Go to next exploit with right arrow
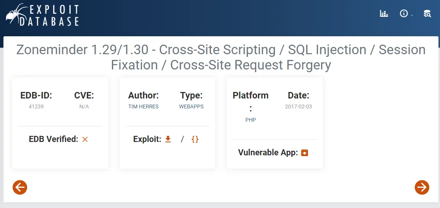This screenshot has height=208, width=440. pyautogui.click(x=422, y=187)
